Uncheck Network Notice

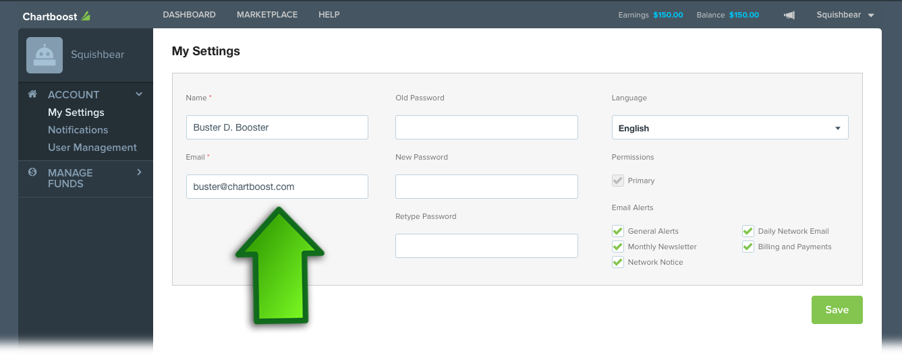click(617, 262)
